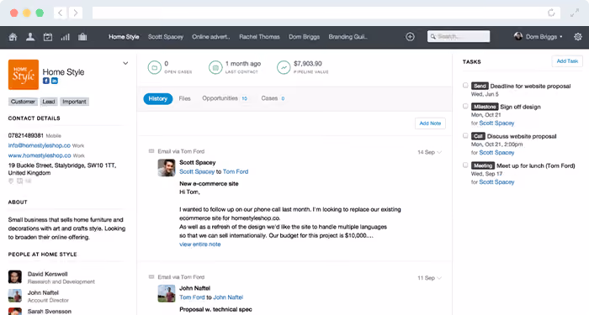Viewport: 589px width, 315px height.
Task: Open www.homestyleshop.co website link
Action: [x=40, y=155]
